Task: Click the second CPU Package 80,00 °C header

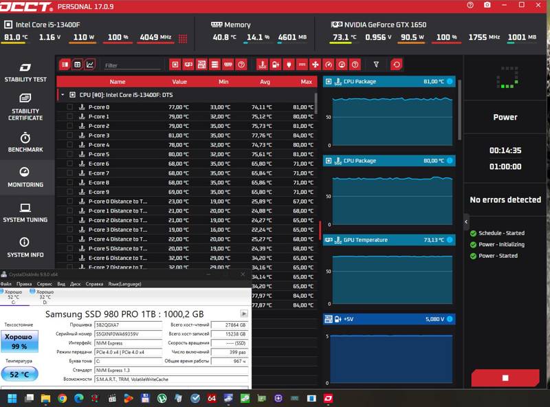Action: click(x=389, y=161)
